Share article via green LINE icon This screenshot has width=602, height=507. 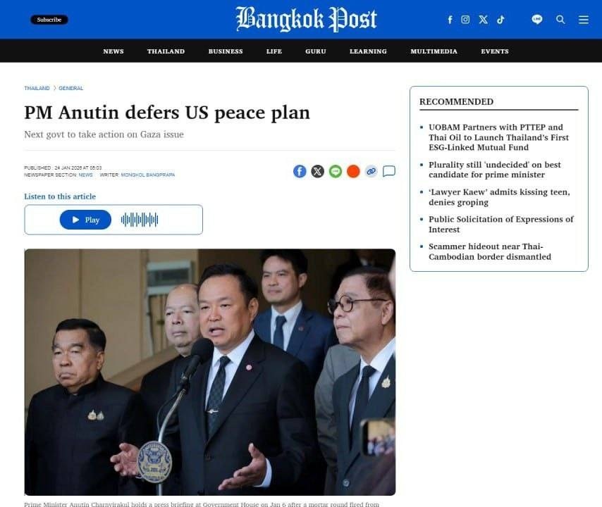336,171
